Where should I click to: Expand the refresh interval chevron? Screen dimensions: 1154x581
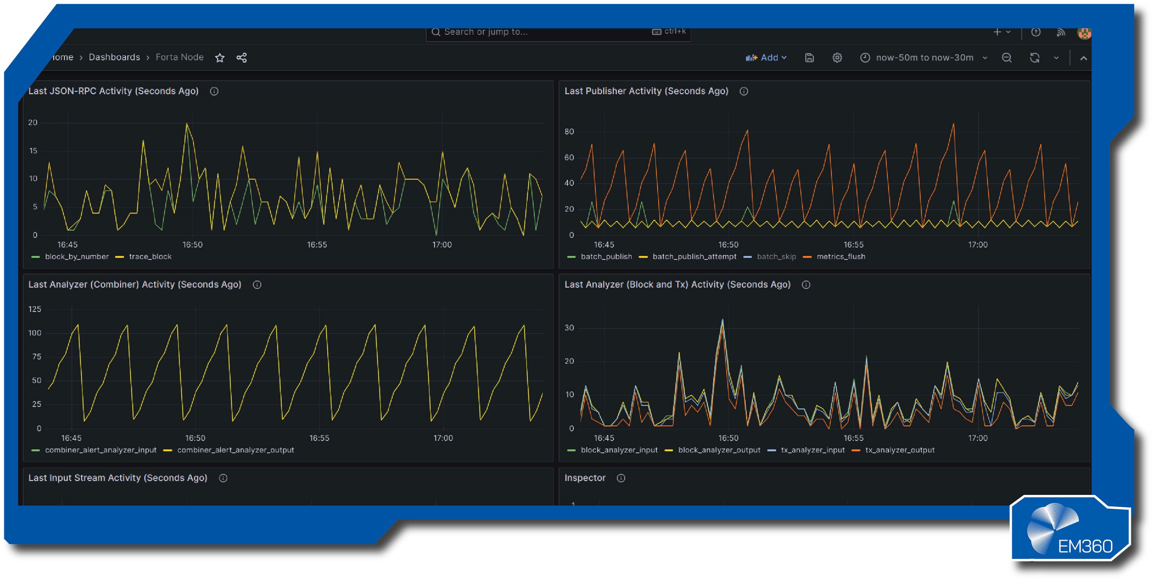(1056, 57)
